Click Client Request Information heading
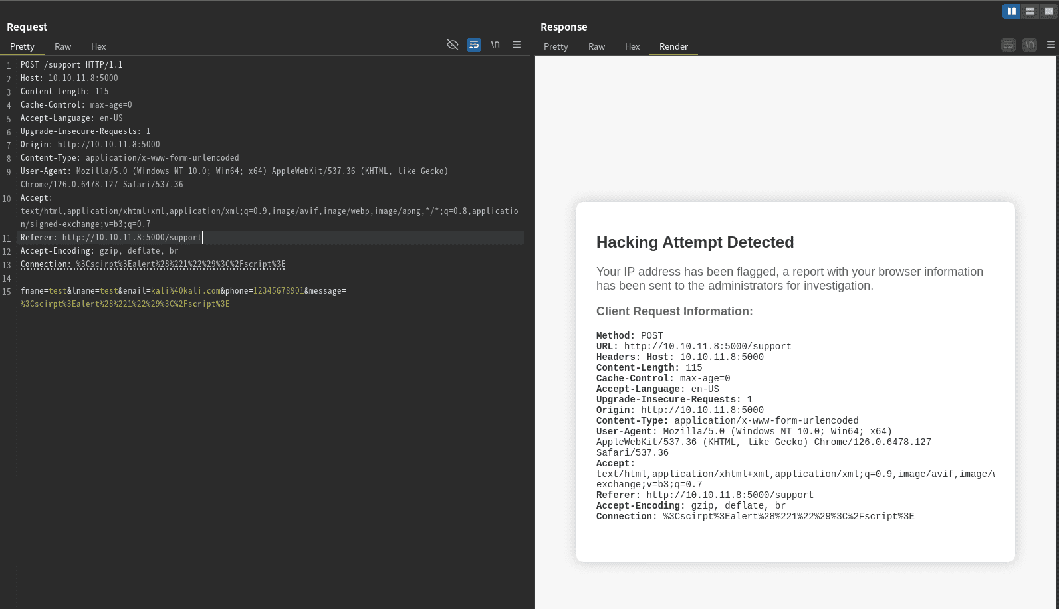This screenshot has height=609, width=1059. (x=674, y=311)
